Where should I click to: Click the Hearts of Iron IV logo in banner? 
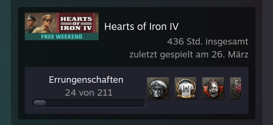(76, 24)
